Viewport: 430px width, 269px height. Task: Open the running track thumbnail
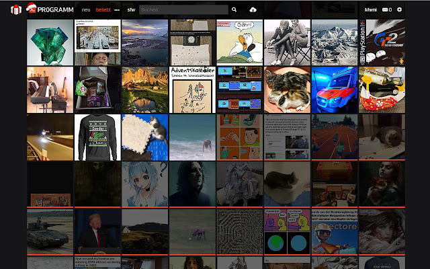click(x=335, y=137)
